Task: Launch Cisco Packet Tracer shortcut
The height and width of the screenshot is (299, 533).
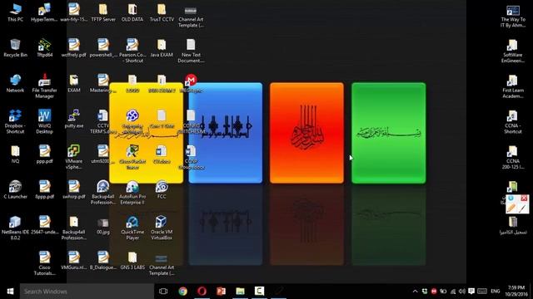Action: 132,157
